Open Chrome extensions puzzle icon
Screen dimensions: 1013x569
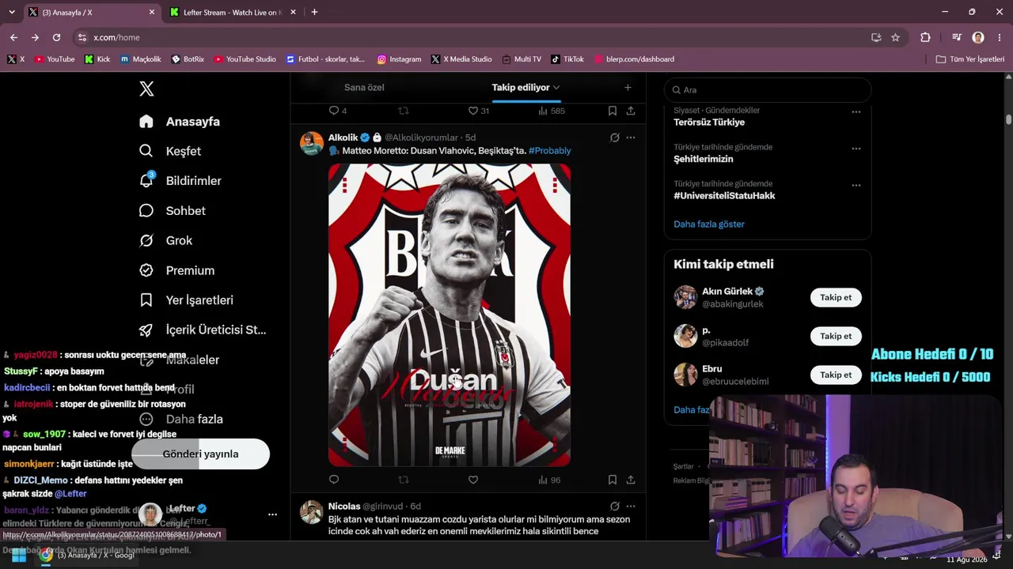925,37
